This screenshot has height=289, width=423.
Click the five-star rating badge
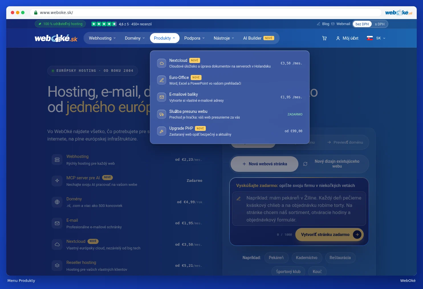[x=104, y=24]
